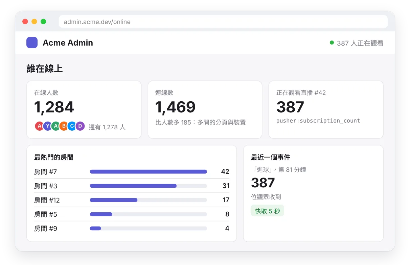The image size is (410, 265).
Task: Focus the admin.acme.dev/online address bar
Action: click(x=223, y=22)
